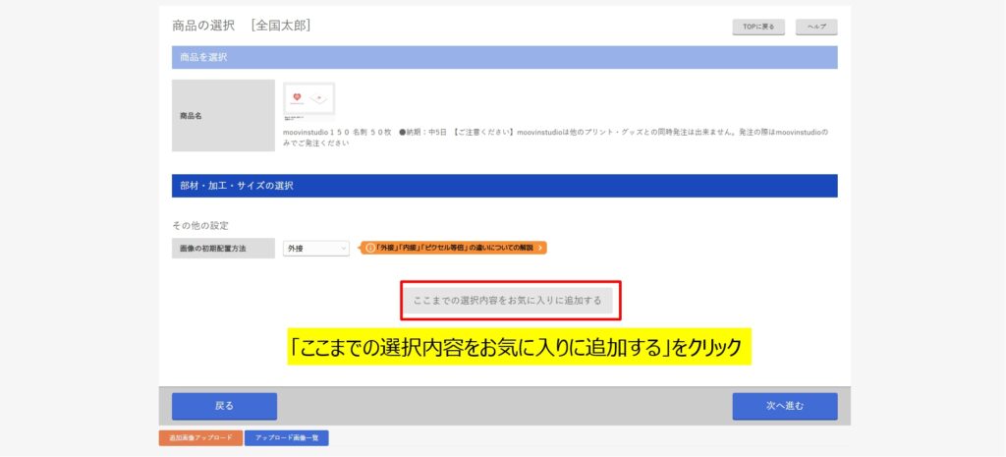Proceed using the 次へ進む button
1006x457 pixels.
(x=784, y=406)
